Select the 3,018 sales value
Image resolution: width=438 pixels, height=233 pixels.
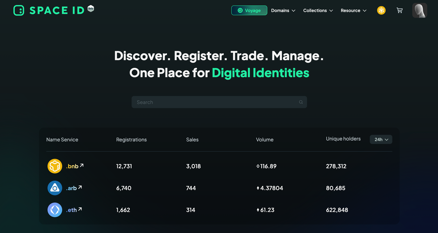pyautogui.click(x=193, y=166)
